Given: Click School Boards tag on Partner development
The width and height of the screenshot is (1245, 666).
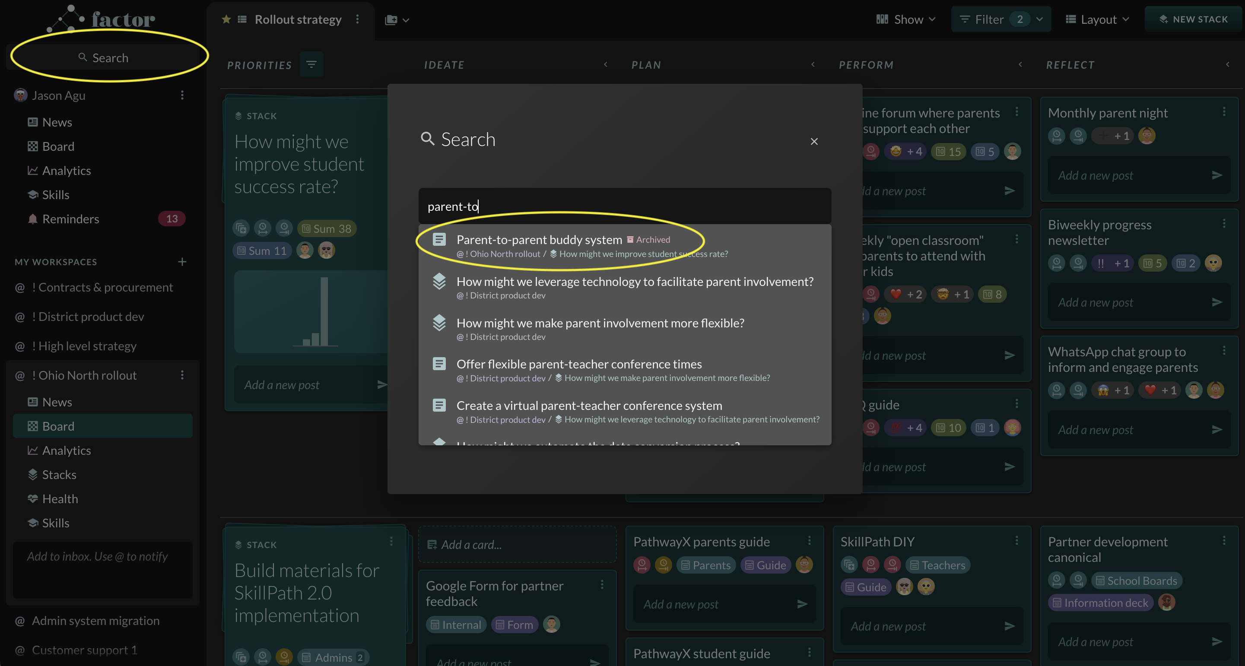Looking at the screenshot, I should click(1136, 581).
